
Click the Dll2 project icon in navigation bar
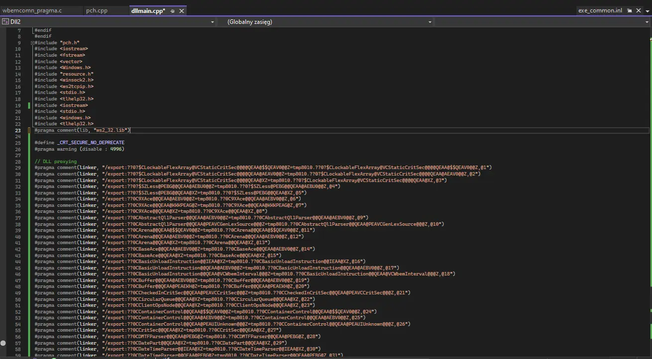point(5,22)
